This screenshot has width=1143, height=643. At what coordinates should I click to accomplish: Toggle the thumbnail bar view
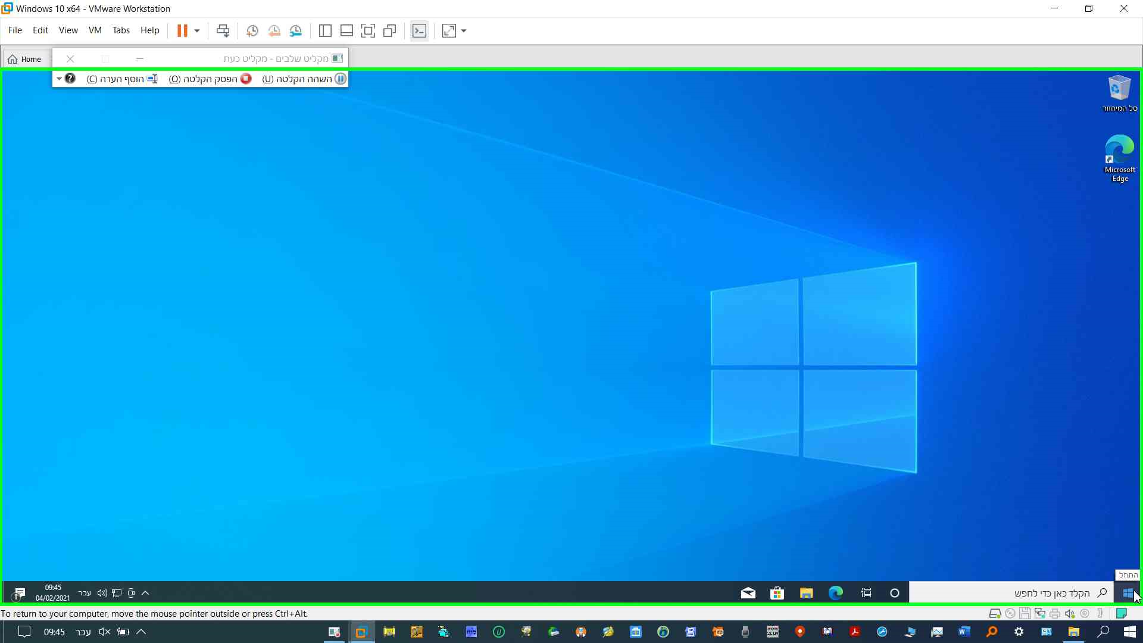(346, 31)
